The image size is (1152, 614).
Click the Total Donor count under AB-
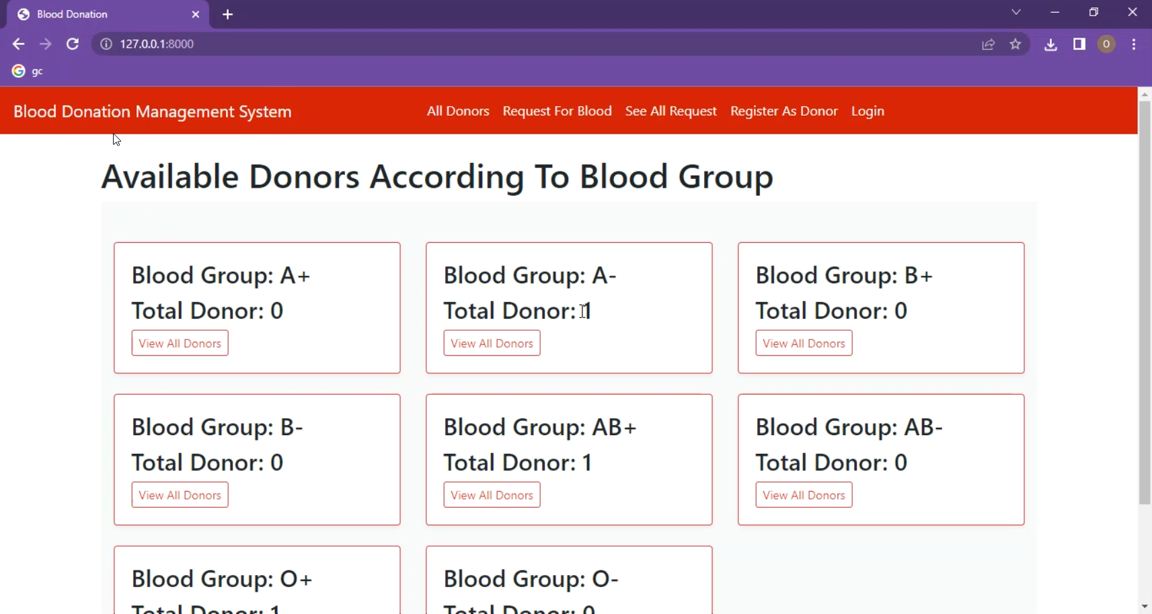pos(831,463)
